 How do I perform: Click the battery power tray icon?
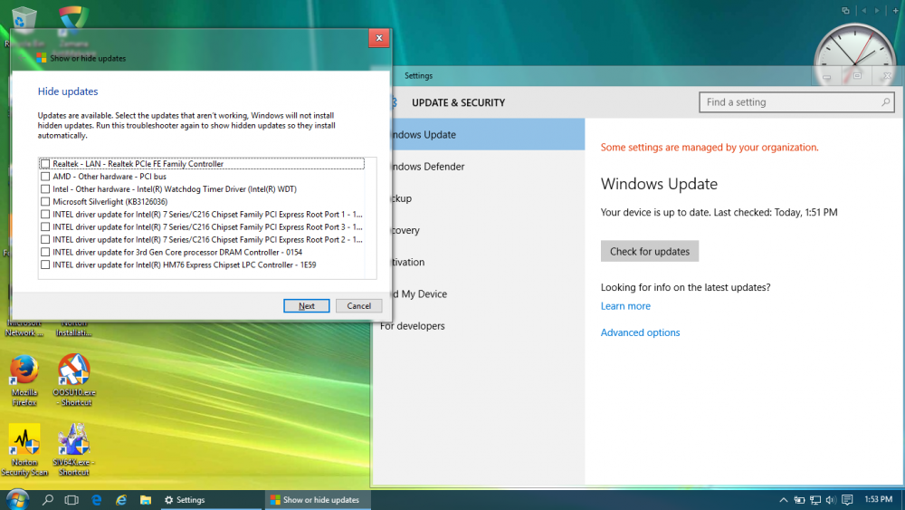point(799,500)
